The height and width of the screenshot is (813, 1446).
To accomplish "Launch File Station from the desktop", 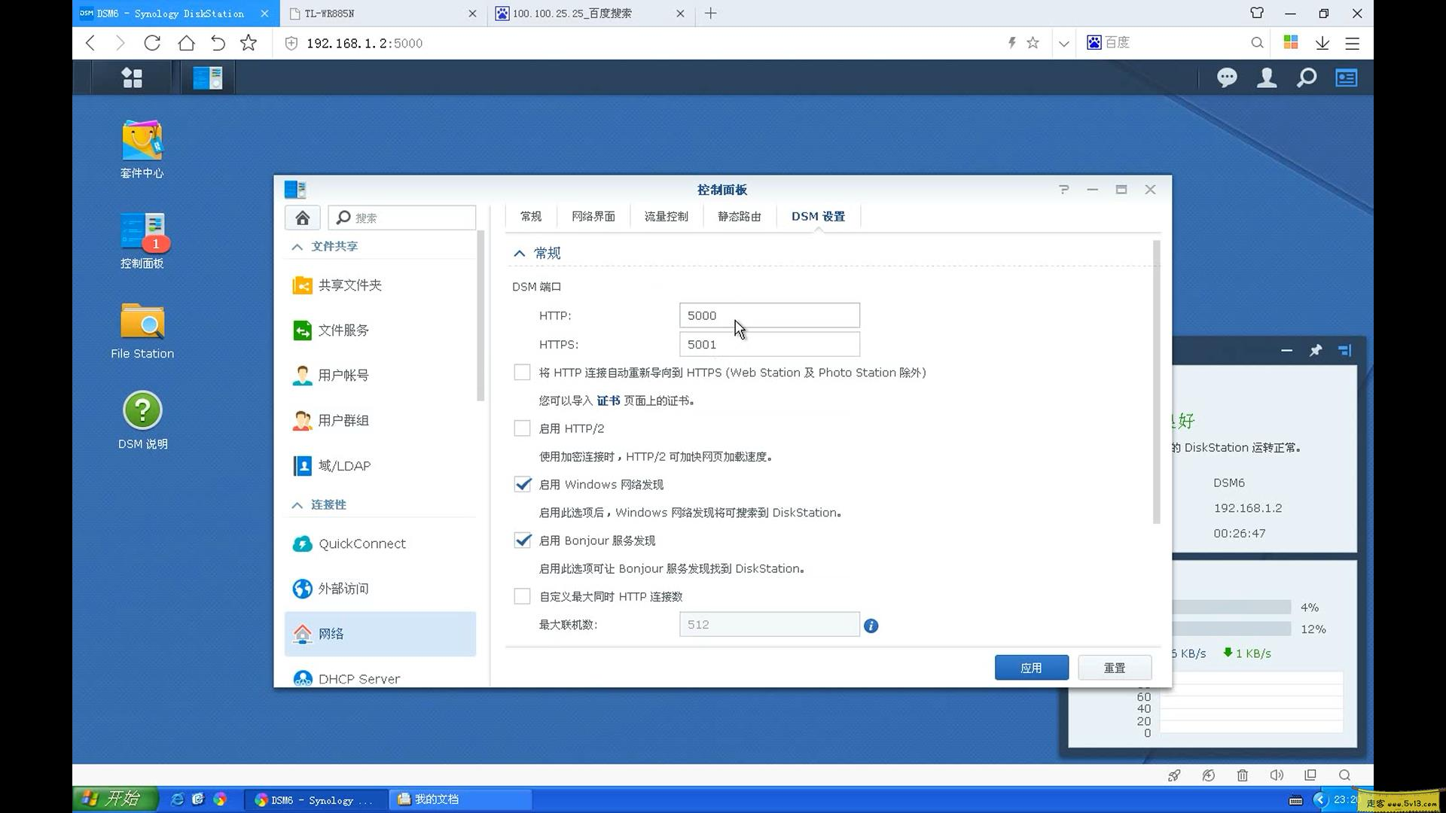I will [142, 323].
